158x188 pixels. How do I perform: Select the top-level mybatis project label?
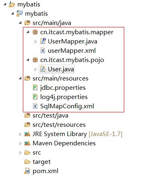(x=29, y=4)
